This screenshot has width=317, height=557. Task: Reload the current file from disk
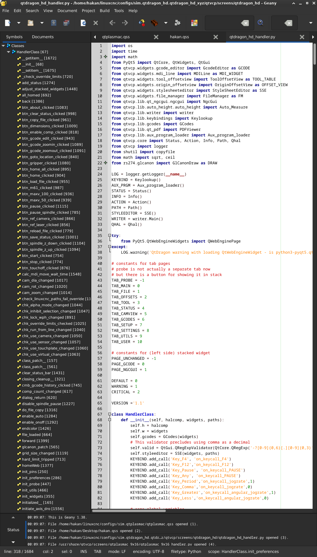pyautogui.click(x=83, y=23)
